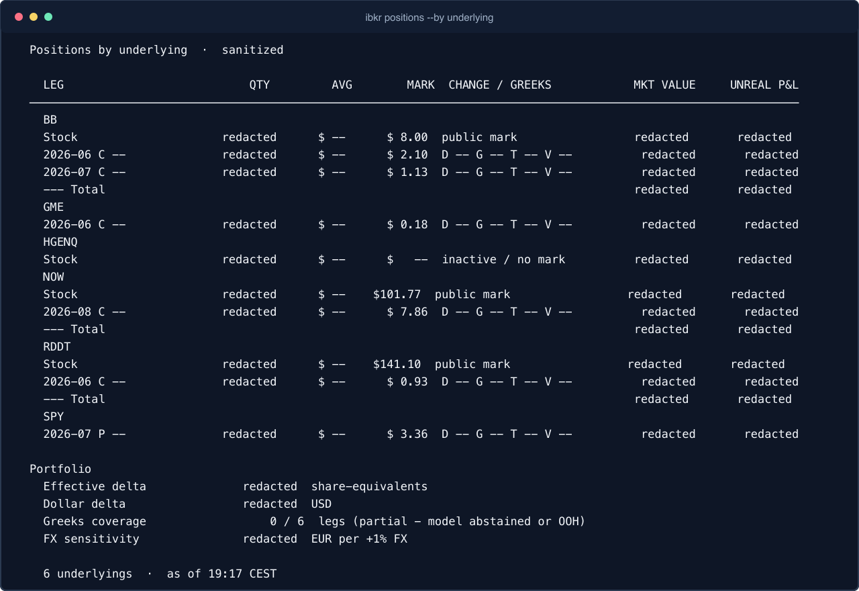
Task: Select the 'Positions by underlying' heading text
Action: 109,50
